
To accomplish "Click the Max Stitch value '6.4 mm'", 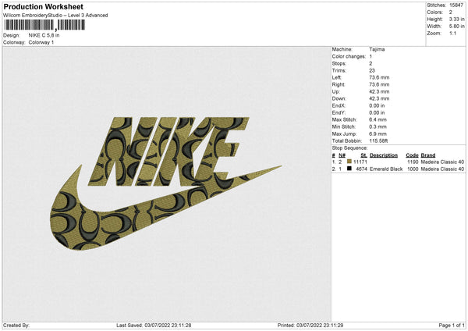I will point(378,119).
